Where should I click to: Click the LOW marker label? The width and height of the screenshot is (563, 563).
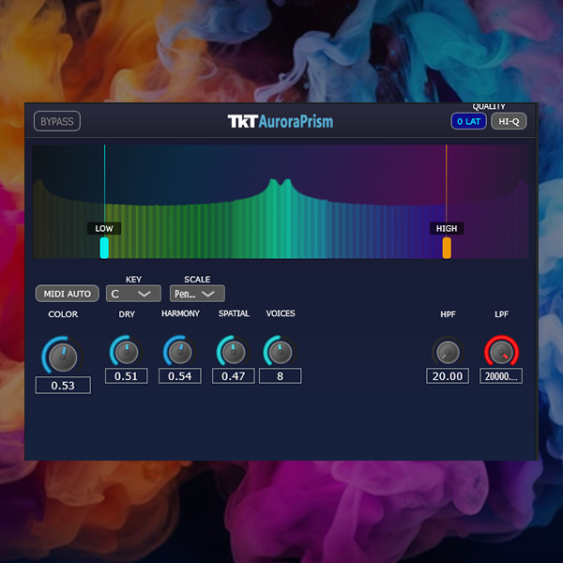click(x=104, y=228)
